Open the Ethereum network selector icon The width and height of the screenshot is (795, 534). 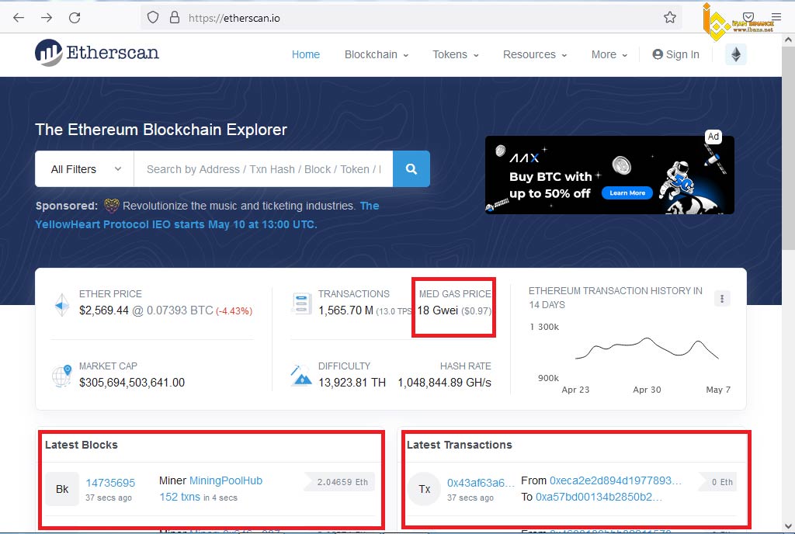coord(736,54)
